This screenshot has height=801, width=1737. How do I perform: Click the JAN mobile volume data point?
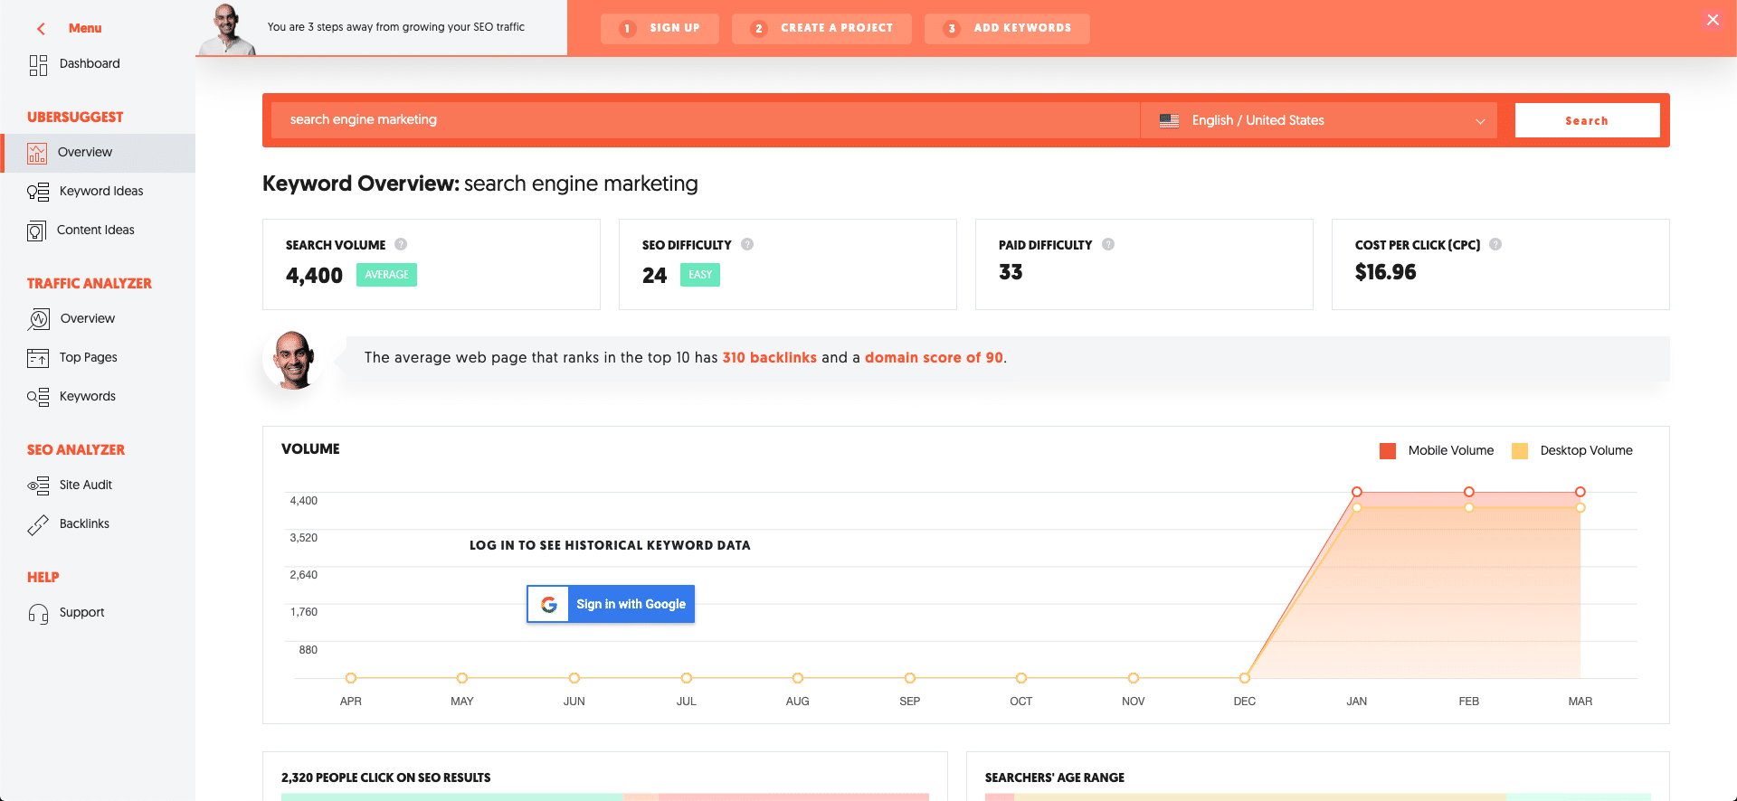[1357, 492]
